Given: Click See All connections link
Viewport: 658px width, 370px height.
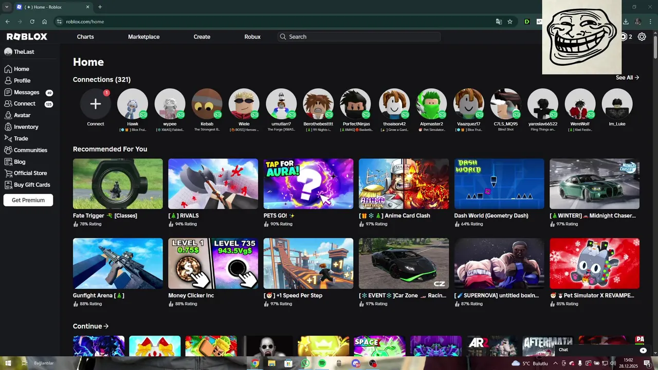Looking at the screenshot, I should click(627, 78).
